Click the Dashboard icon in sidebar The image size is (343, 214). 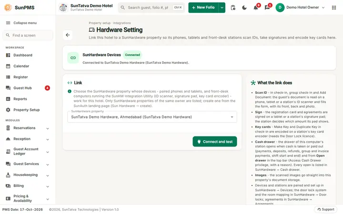pyautogui.click(x=8, y=55)
